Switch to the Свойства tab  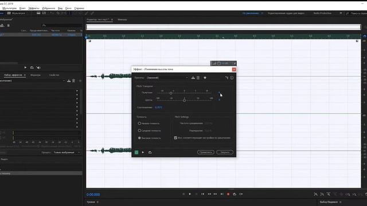[54, 75]
